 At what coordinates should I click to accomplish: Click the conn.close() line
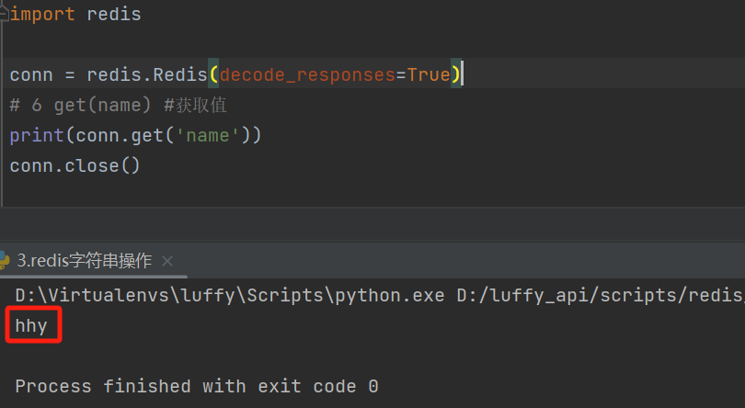coord(74,165)
